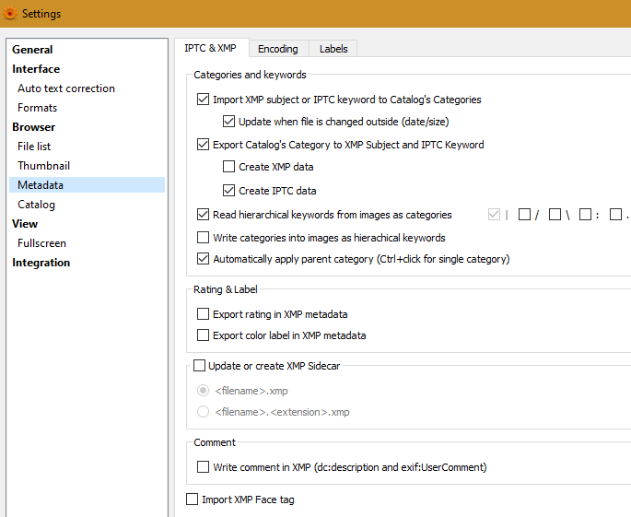Click the XnView icon in title bar

(x=10, y=15)
